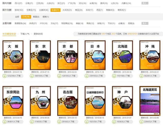163x127 pixels.
Task: Filter by 欧洲(102)
Action: click(19, 10)
